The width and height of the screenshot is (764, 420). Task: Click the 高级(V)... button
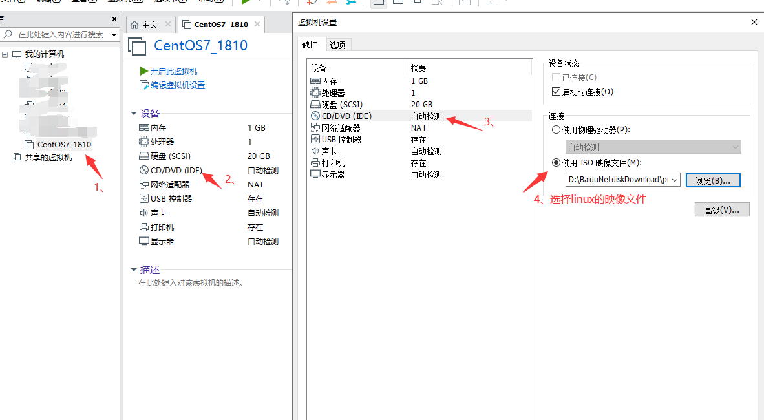point(721,209)
